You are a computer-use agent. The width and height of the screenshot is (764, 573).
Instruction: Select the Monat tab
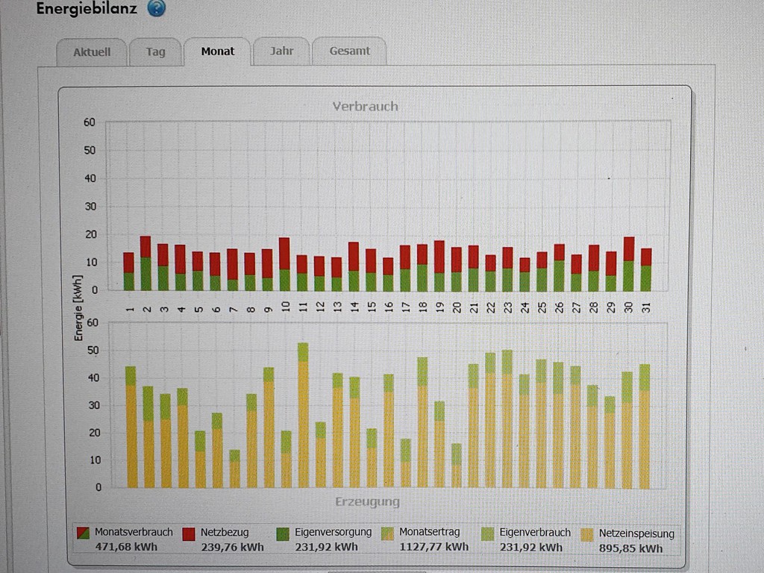point(217,51)
